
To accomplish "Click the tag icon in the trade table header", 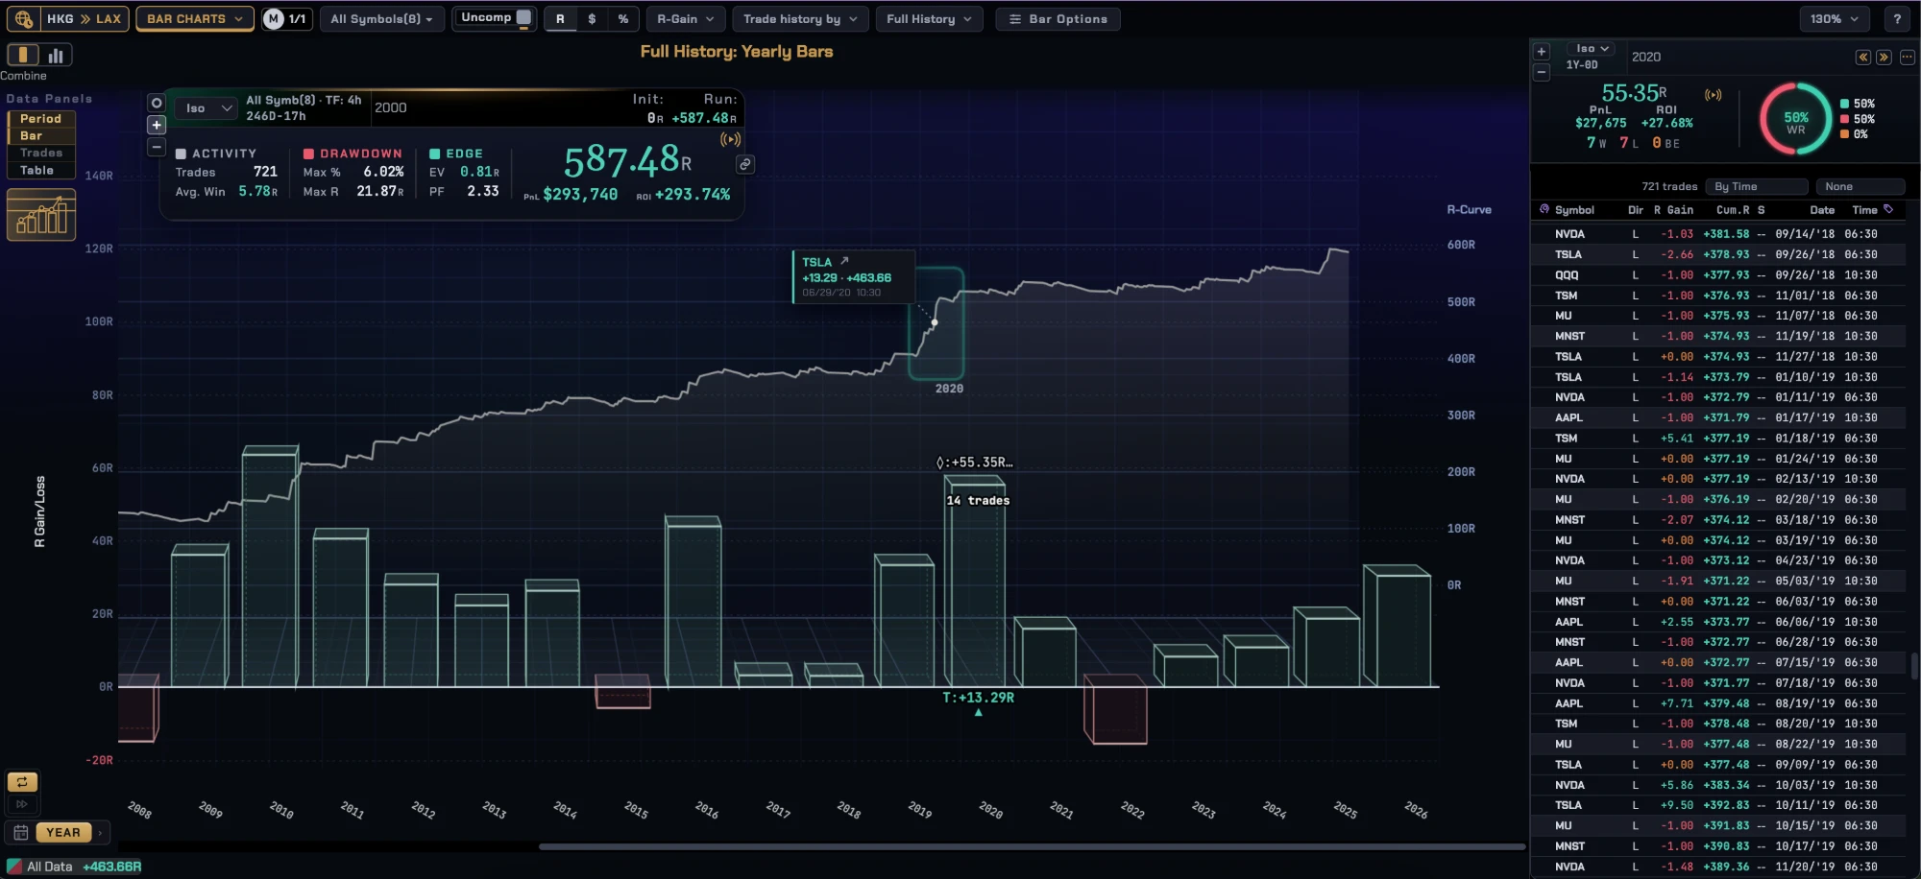I will (1888, 209).
